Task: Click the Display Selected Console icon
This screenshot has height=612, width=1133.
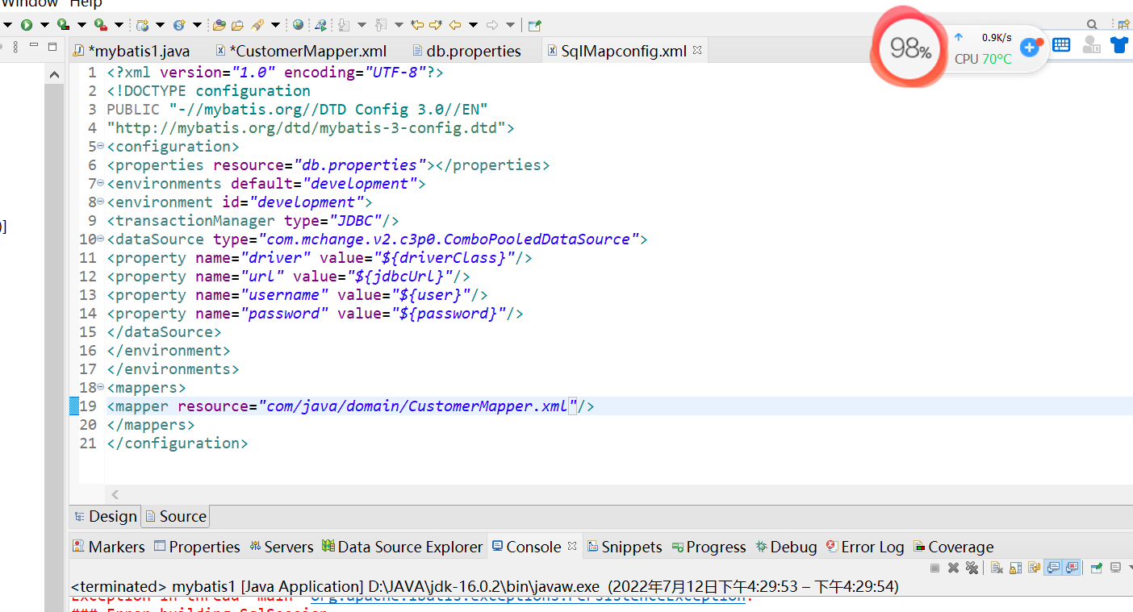Action: click(1115, 568)
